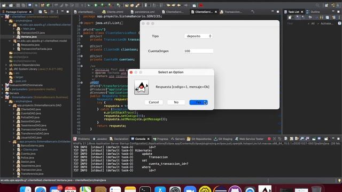The height and width of the screenshot is (192, 342).
Task: Click the New file icon in main toolbar
Action: pyautogui.click(x=4, y=5)
